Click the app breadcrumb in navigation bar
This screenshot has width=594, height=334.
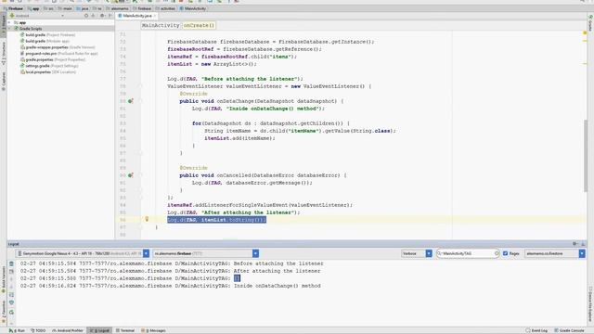(x=33, y=8)
